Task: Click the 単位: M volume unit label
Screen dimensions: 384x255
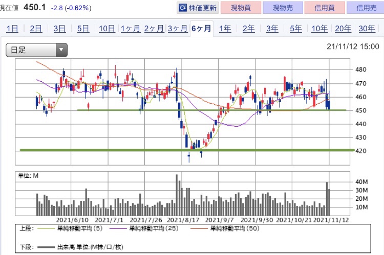Action: (28, 176)
